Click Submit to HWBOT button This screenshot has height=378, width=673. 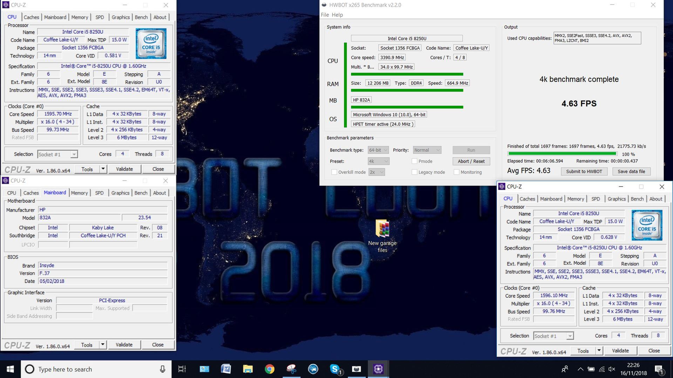point(584,171)
